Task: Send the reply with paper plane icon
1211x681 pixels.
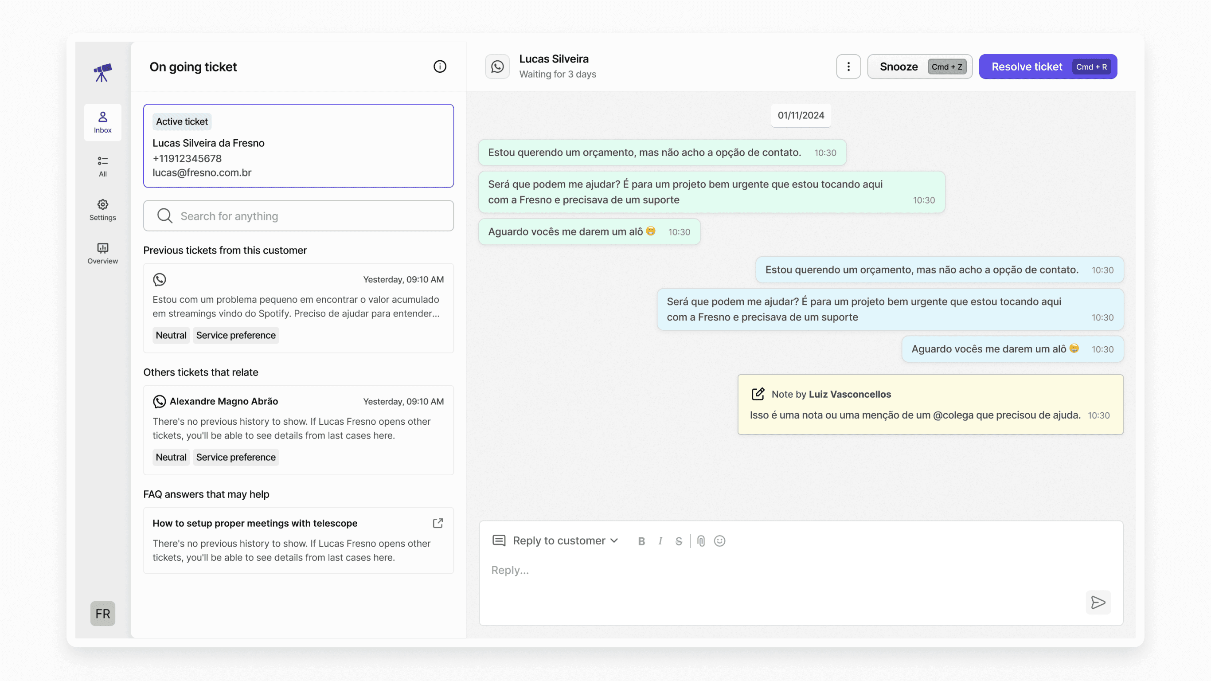Action: tap(1098, 602)
